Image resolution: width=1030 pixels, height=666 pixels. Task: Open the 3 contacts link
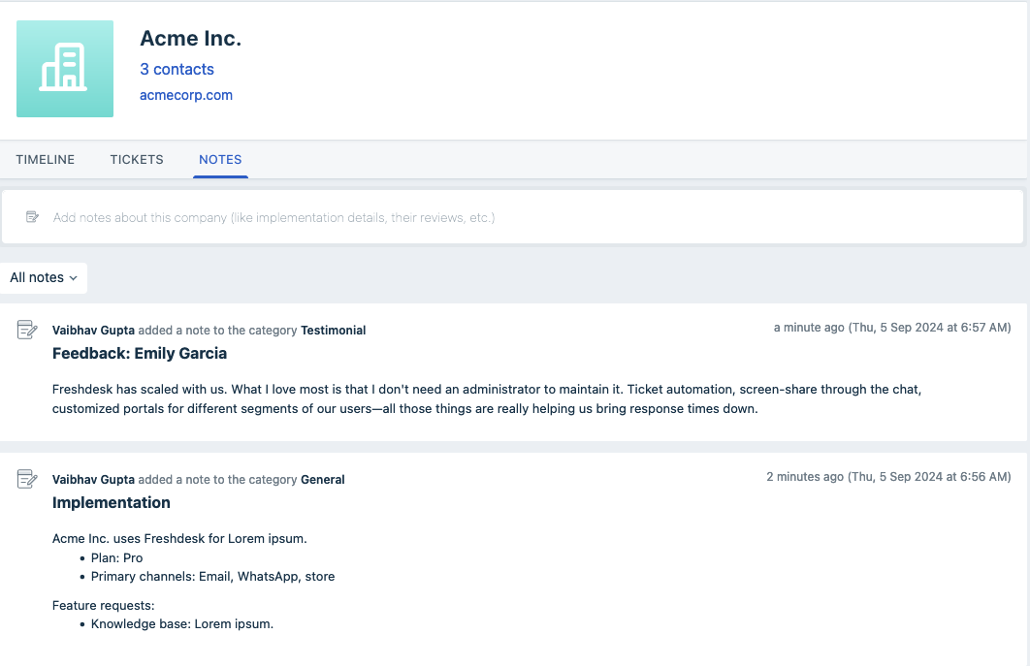tap(177, 69)
